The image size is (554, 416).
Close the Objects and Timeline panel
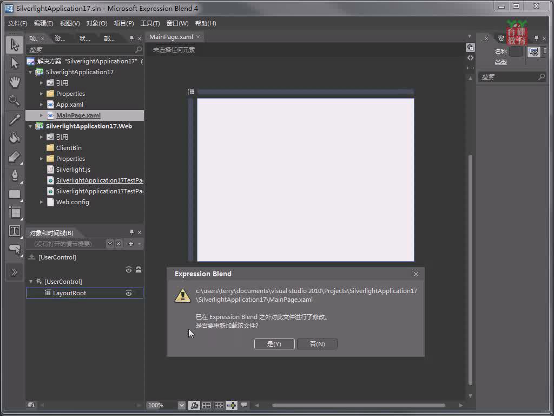[x=140, y=232]
